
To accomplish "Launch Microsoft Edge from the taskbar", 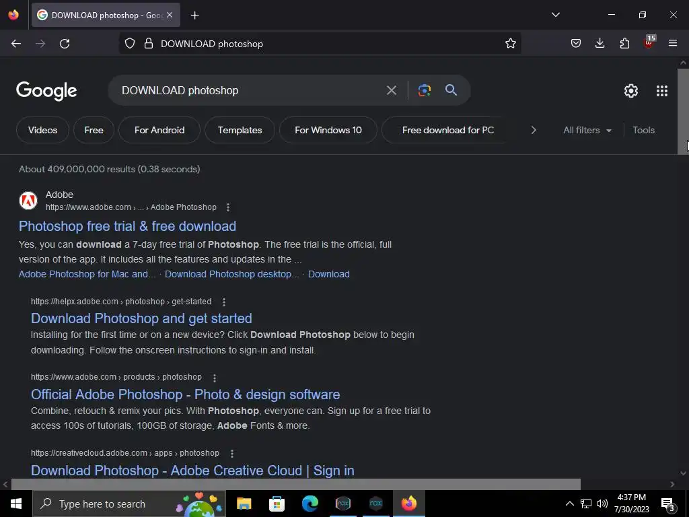I will 310,504.
